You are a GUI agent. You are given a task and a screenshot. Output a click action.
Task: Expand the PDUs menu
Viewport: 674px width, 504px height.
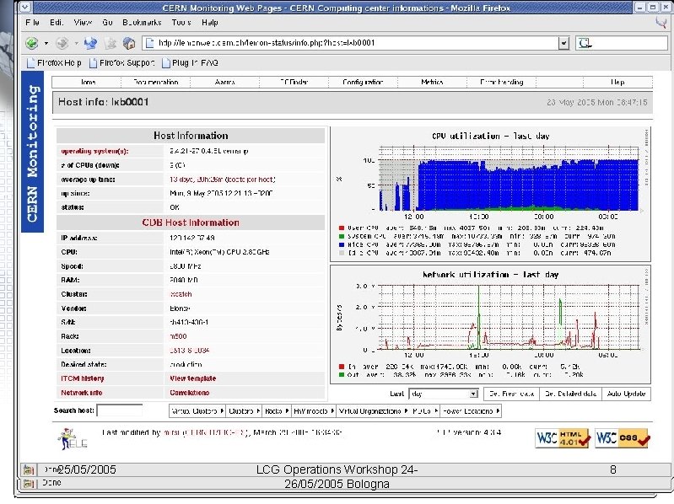pos(424,411)
